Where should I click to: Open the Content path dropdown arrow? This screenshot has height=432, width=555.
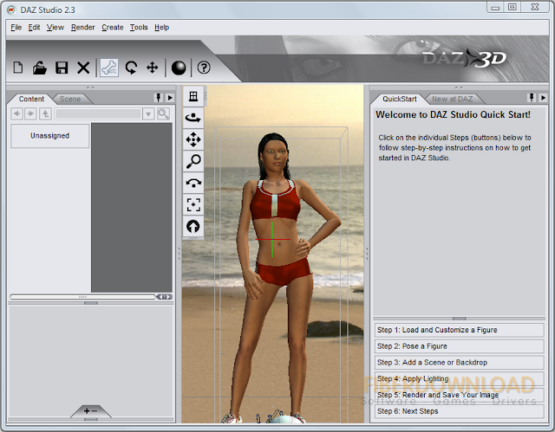(x=148, y=114)
